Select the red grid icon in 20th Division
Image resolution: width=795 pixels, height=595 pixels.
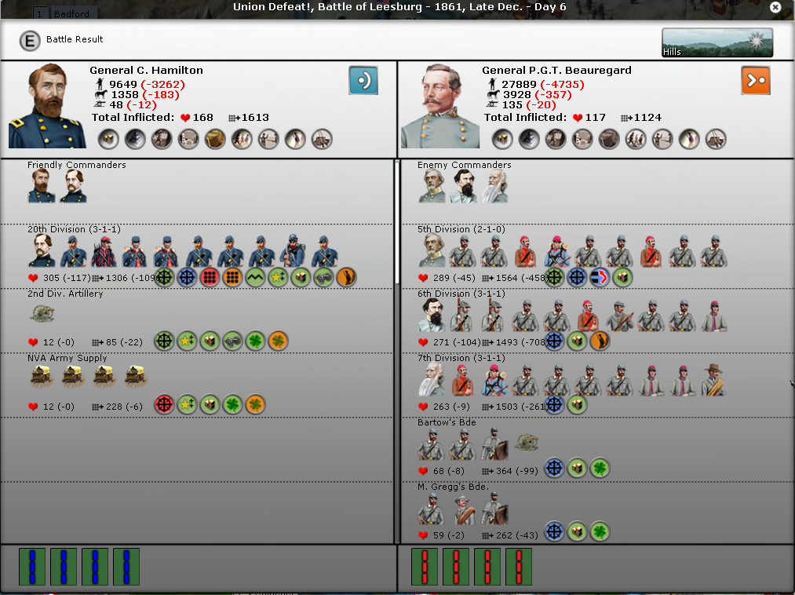pyautogui.click(x=210, y=277)
